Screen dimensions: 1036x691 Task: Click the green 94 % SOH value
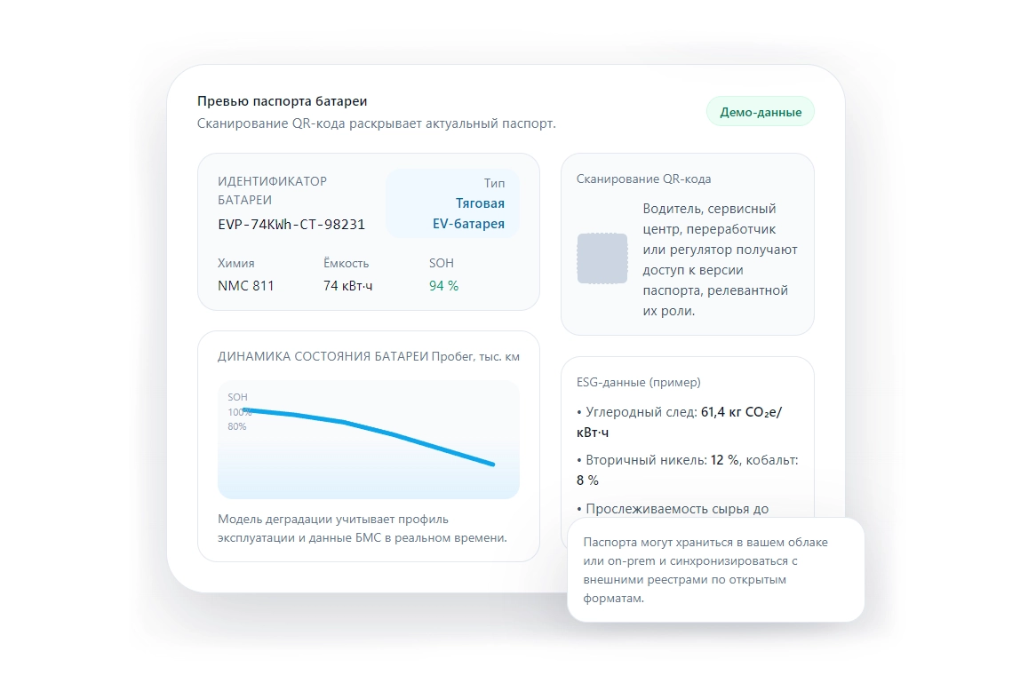pyautogui.click(x=443, y=286)
